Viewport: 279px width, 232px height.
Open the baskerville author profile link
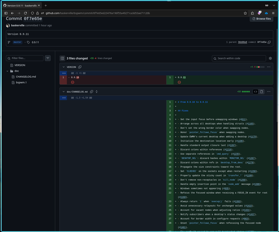tap(18, 25)
